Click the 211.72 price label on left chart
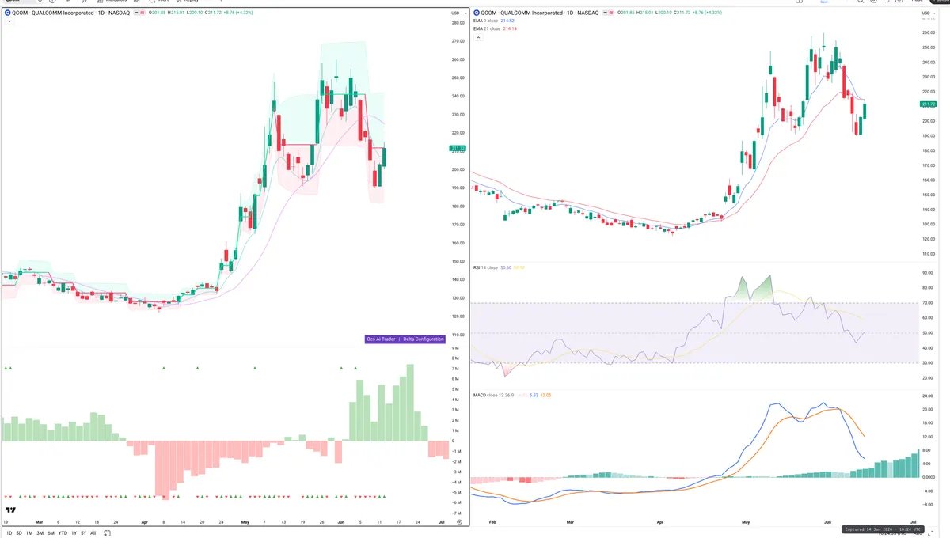This screenshot has width=950, height=538. click(457, 148)
